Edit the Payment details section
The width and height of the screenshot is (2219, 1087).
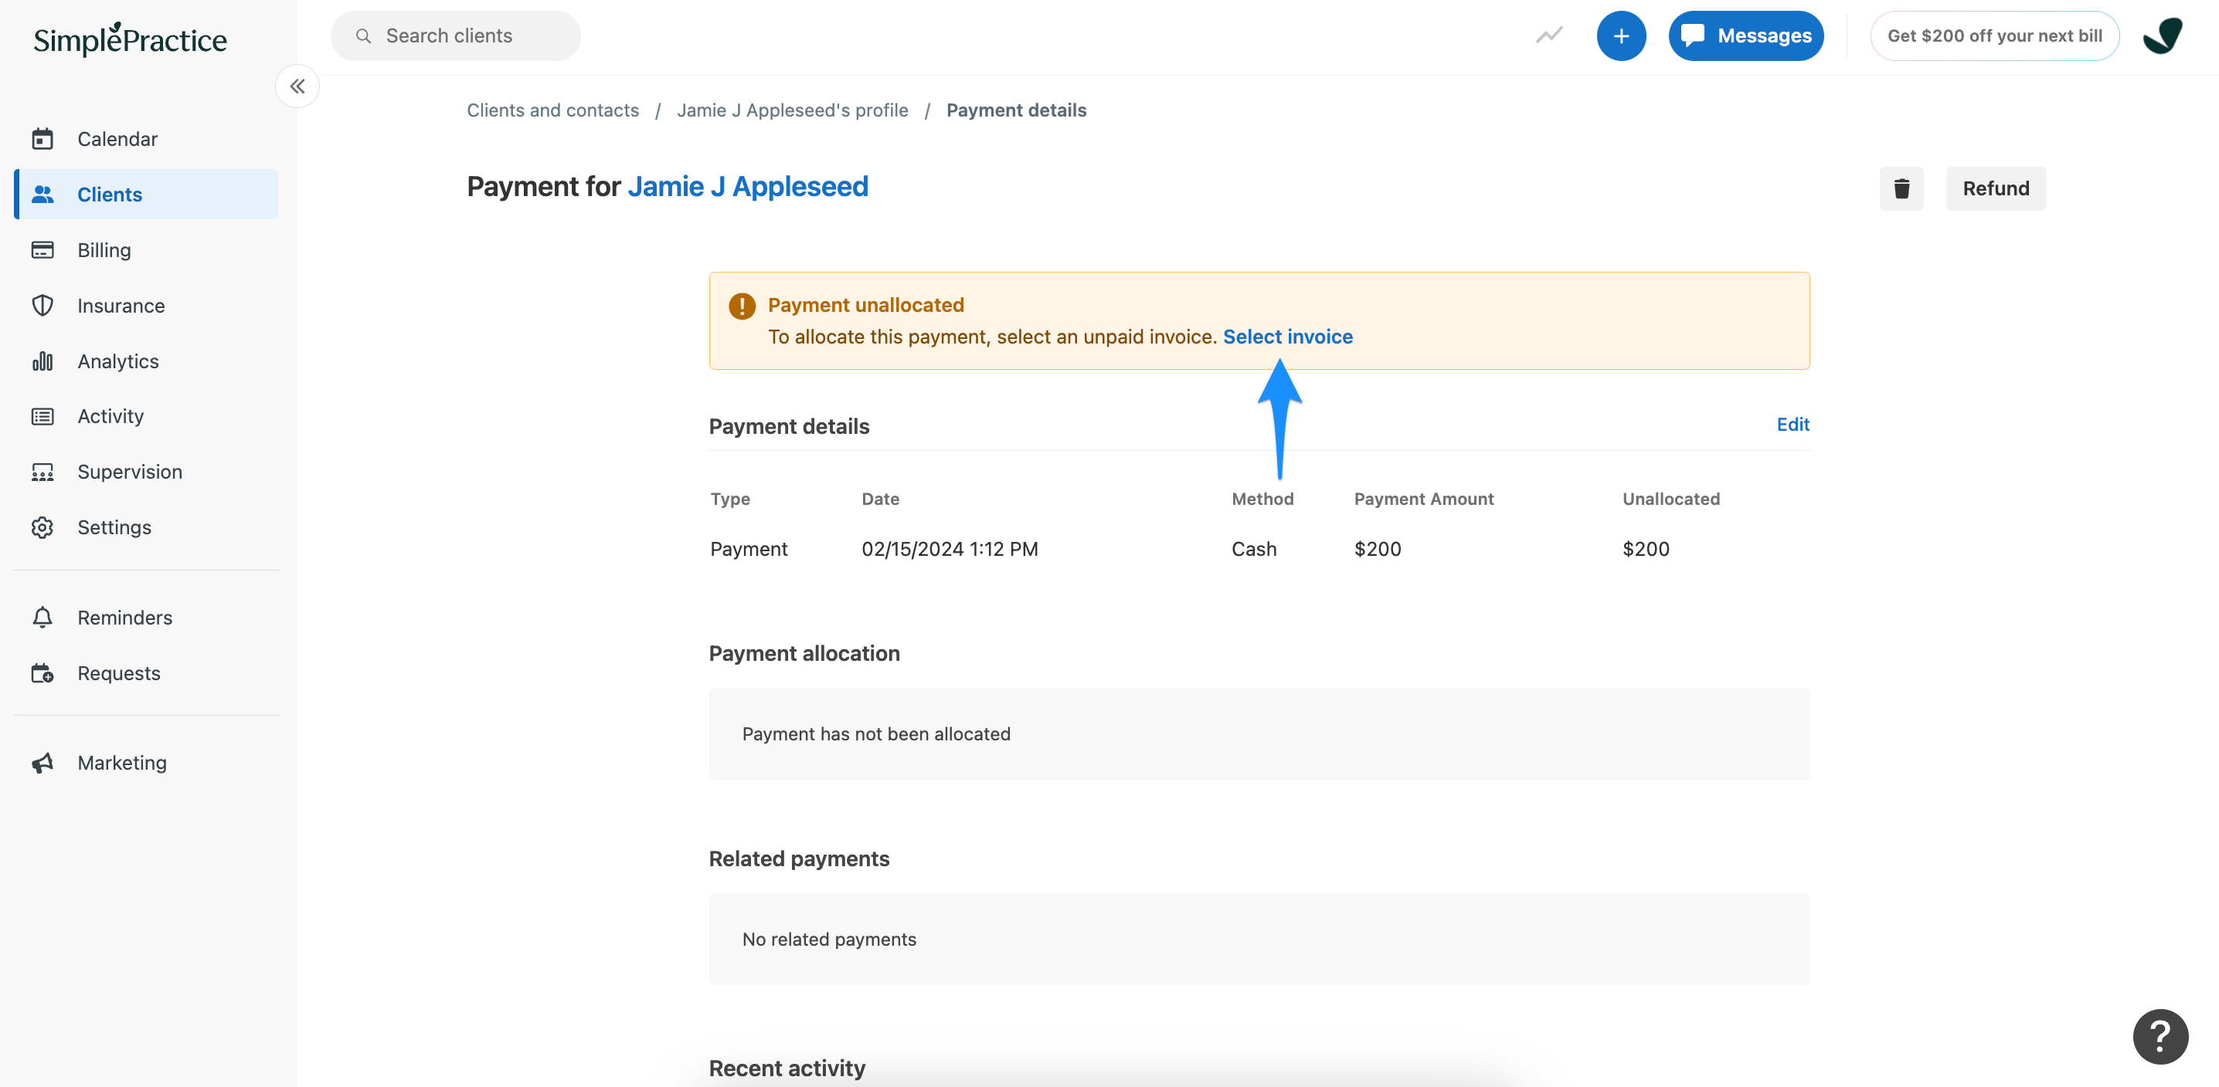1793,425
